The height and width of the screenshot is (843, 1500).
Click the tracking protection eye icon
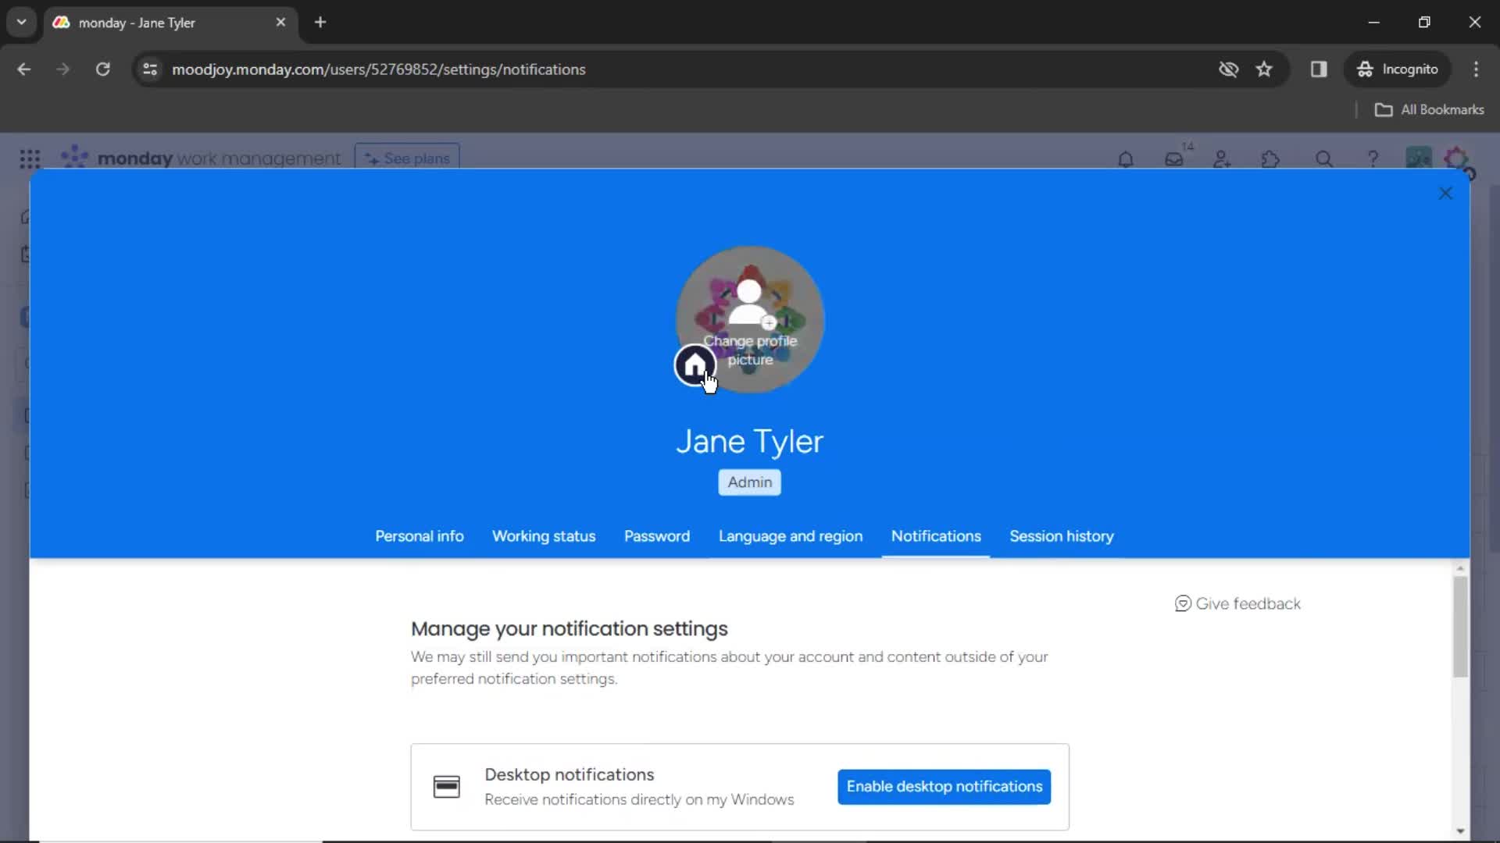1228,69
